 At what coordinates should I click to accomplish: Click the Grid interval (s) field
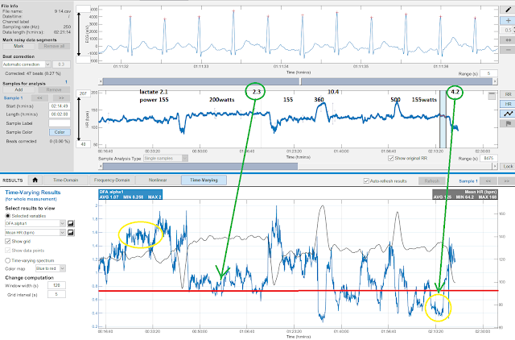click(56, 294)
